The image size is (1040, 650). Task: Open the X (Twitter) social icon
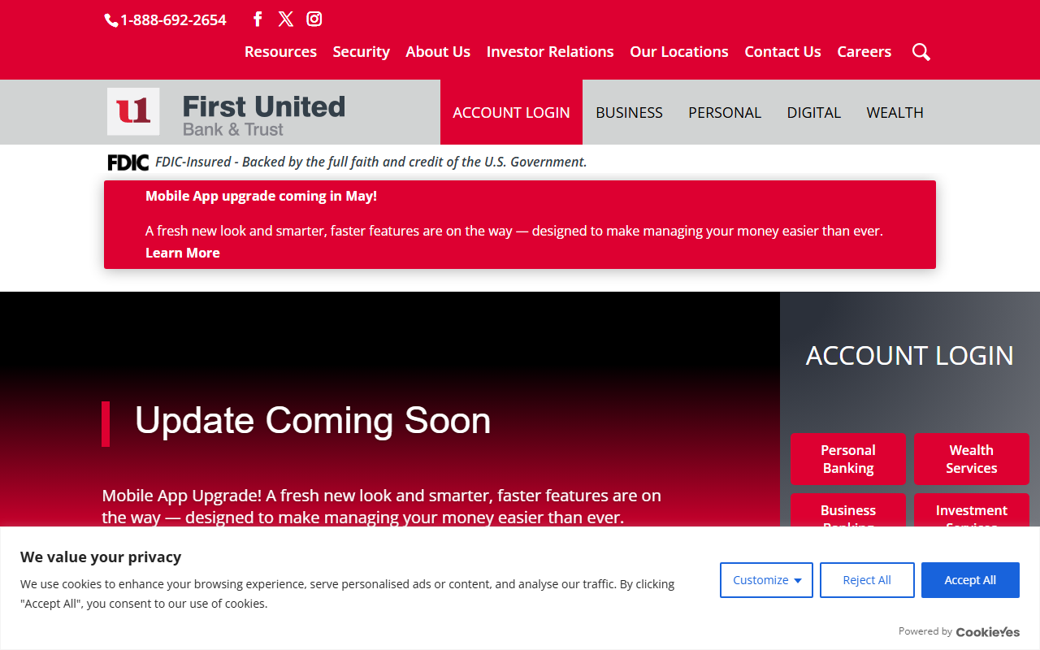[x=286, y=19]
